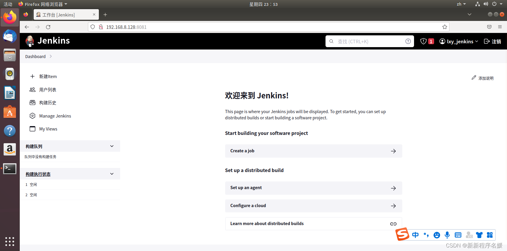Collapse the 构建队列 panel
This screenshot has height=251, width=507.
click(x=112, y=146)
